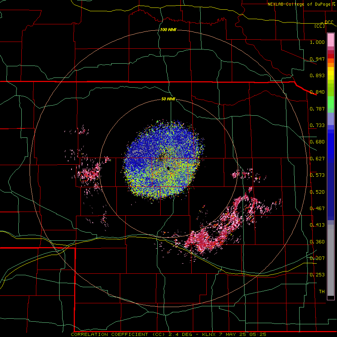Click the 0.467 scale value
This screenshot has height=337, width=337.
click(317, 209)
